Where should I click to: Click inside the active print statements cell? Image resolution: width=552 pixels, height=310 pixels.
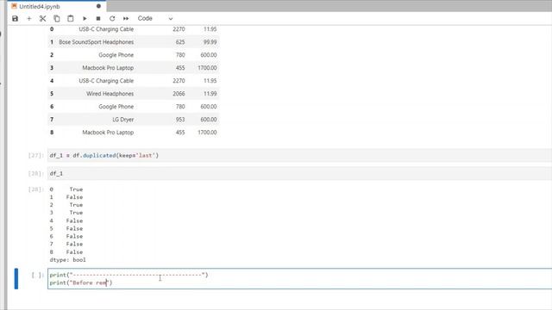[299, 279]
